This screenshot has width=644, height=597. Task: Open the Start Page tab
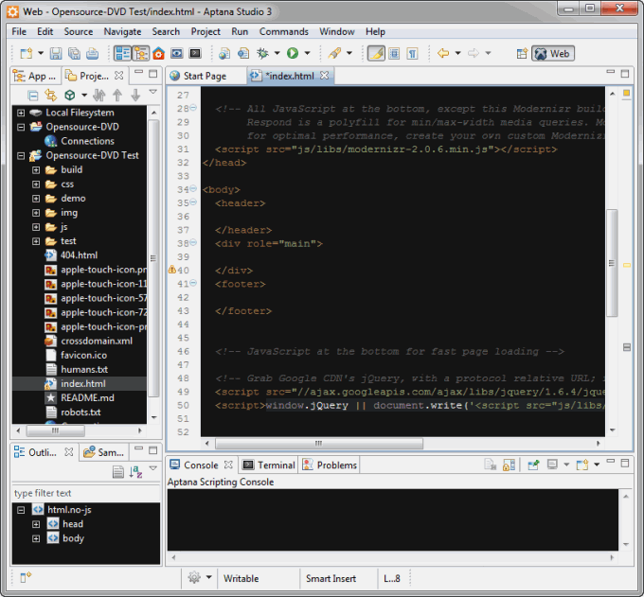coord(205,76)
